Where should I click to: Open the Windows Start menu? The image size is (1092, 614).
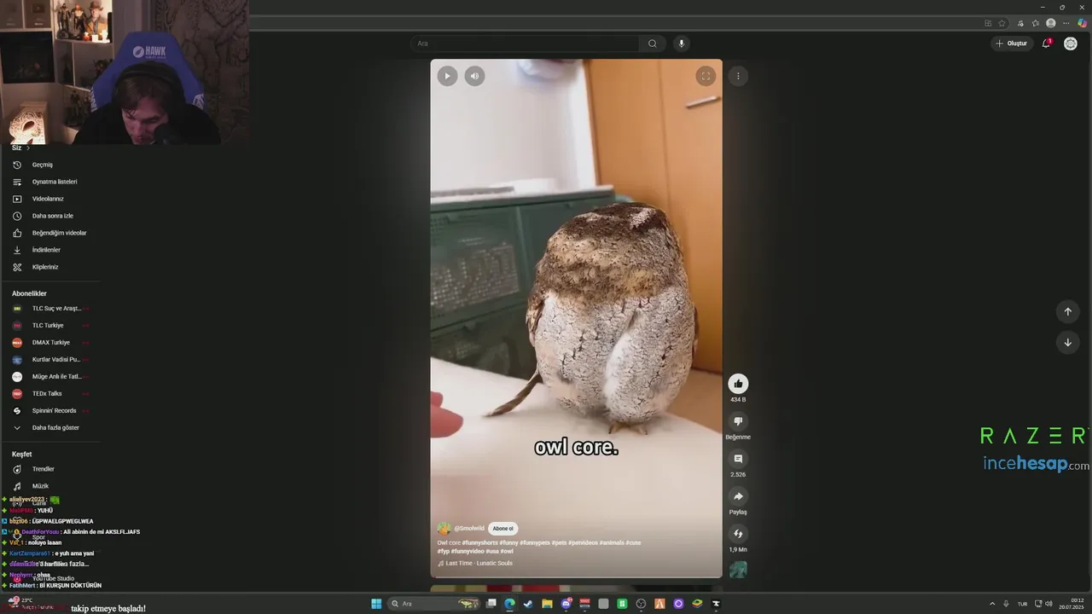coord(376,604)
